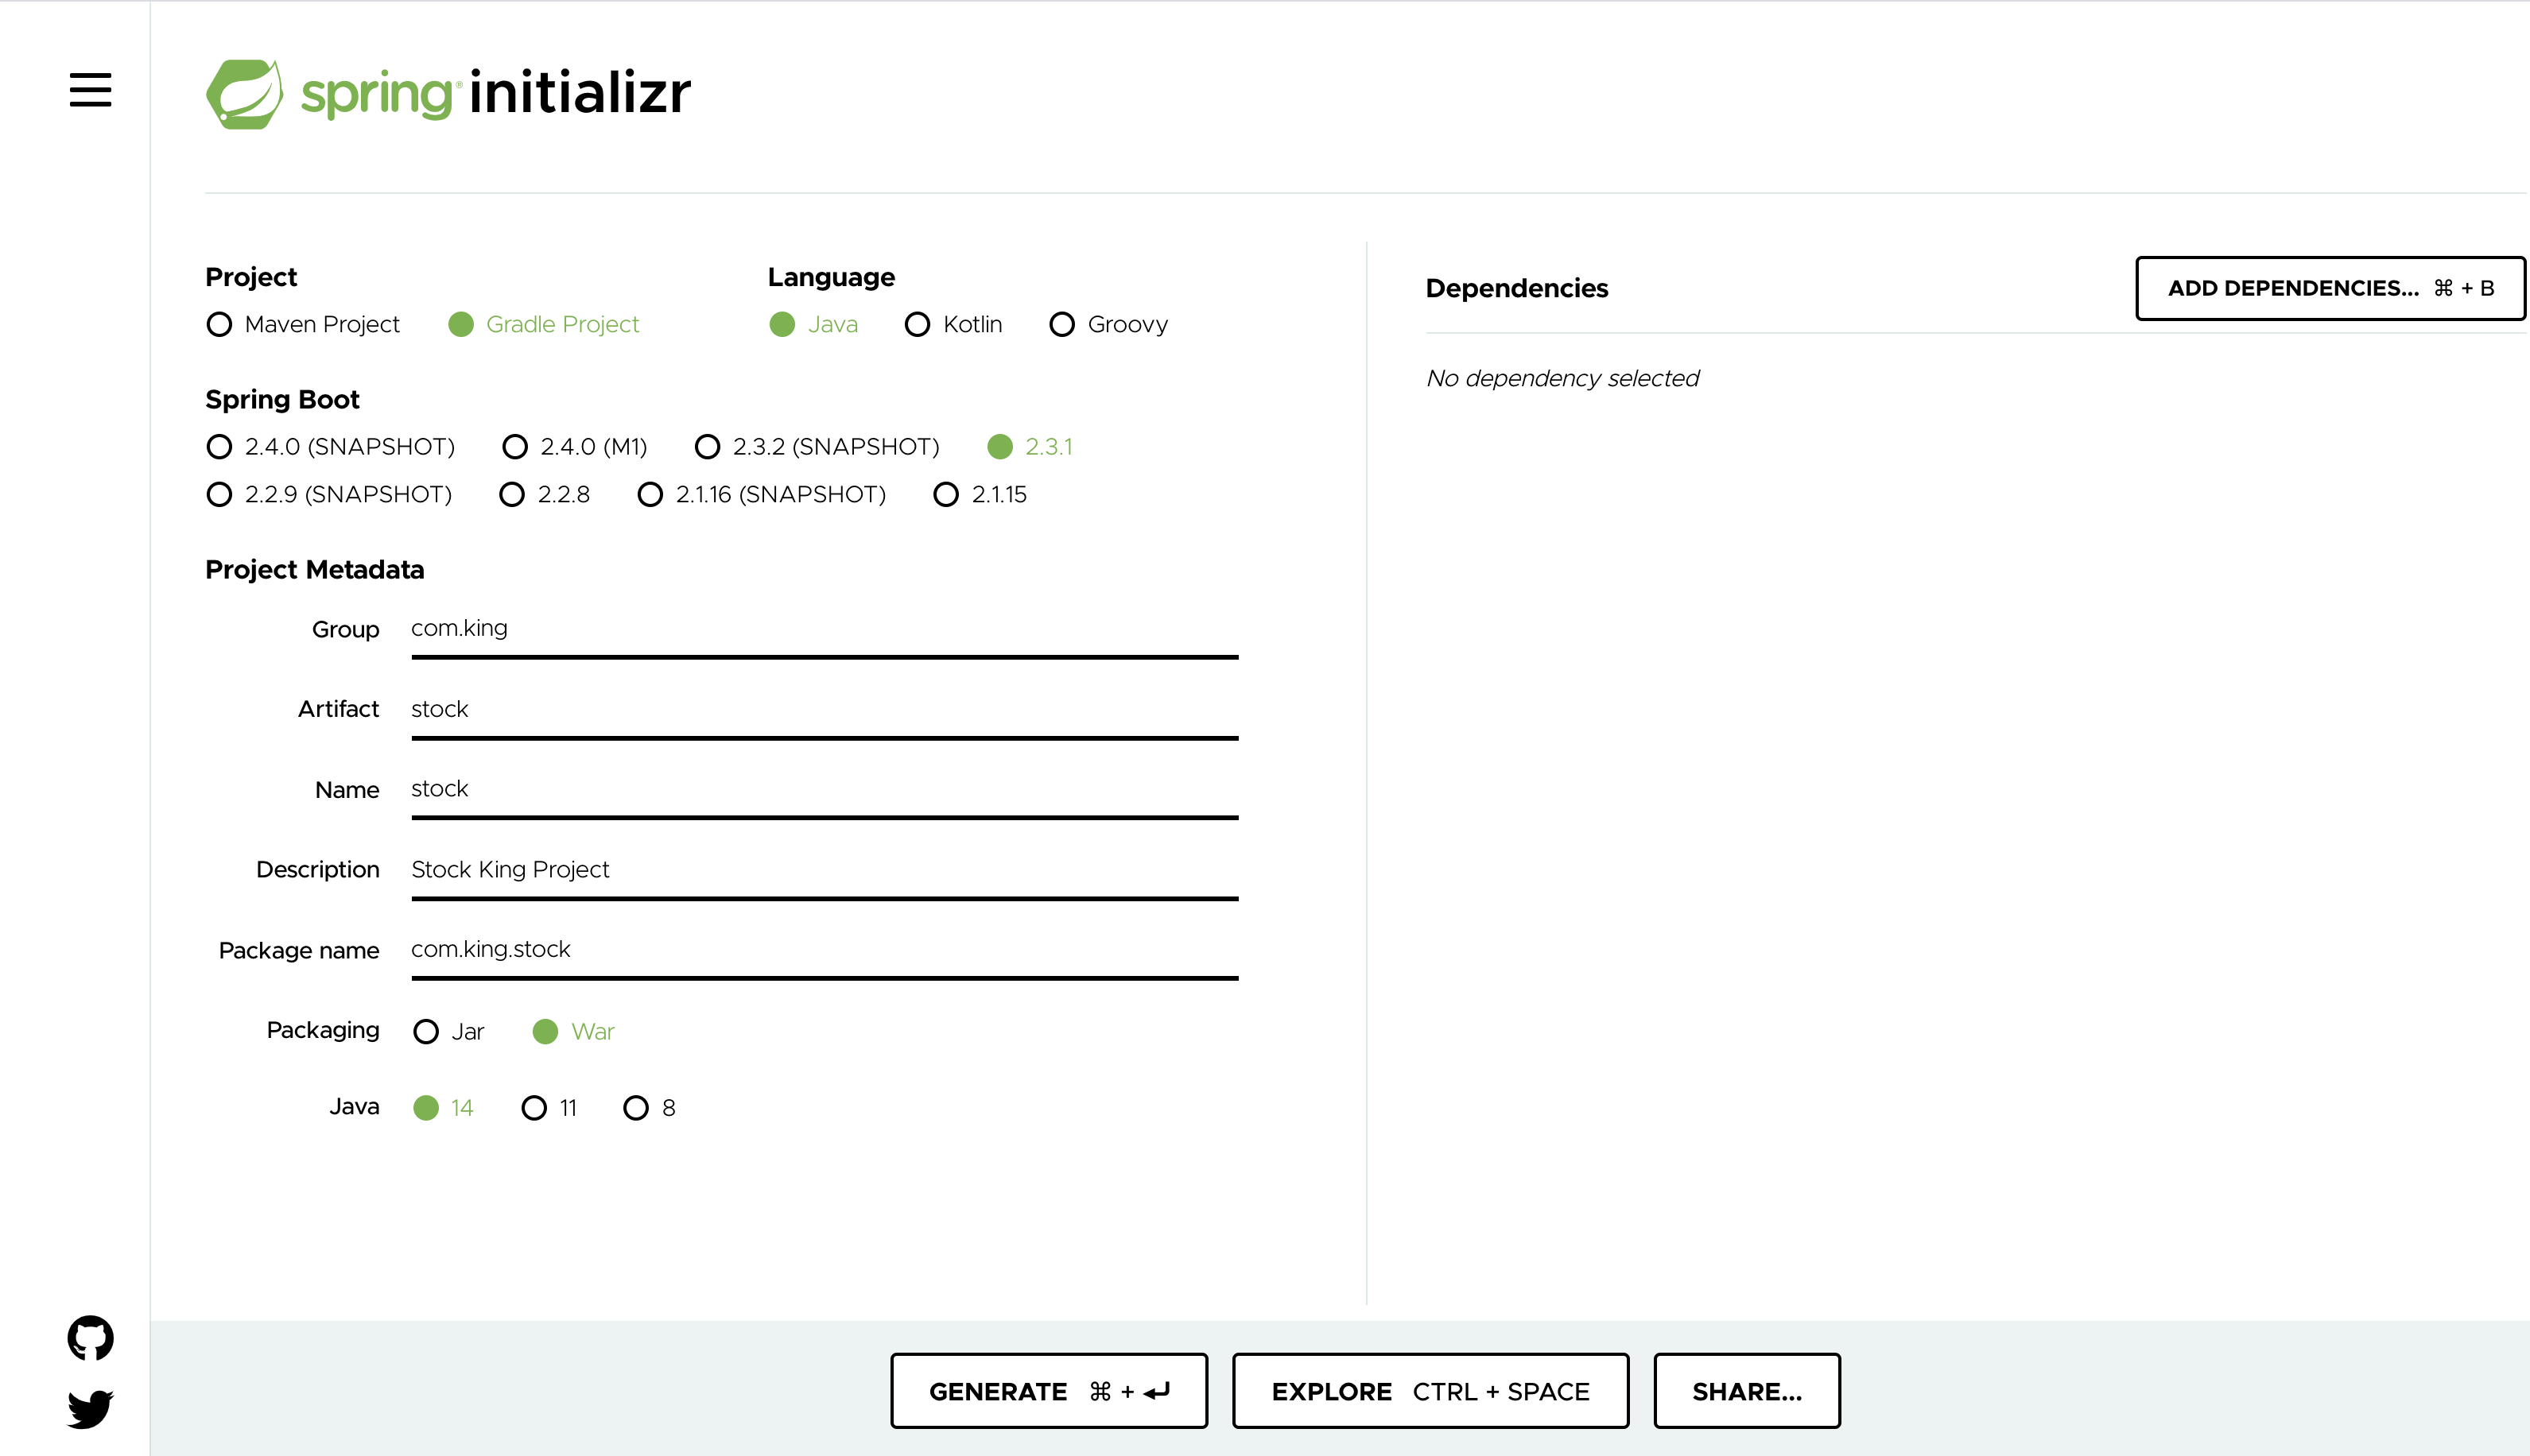Focus the Group input field

pos(824,629)
